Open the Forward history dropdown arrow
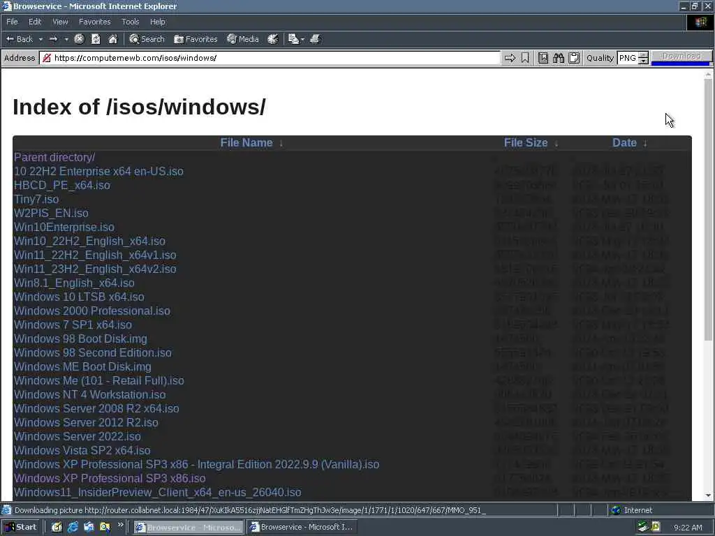Image resolution: width=715 pixels, height=536 pixels. click(x=66, y=39)
